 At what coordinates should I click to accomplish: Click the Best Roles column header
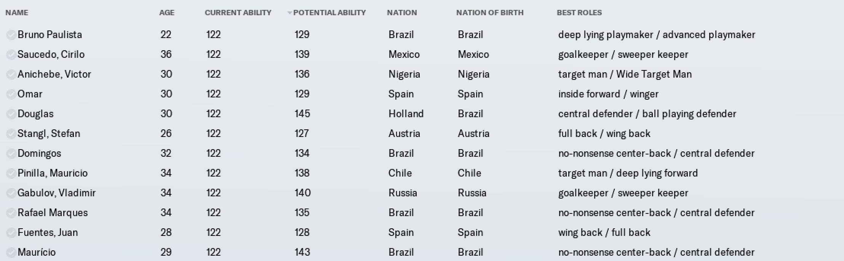579,13
